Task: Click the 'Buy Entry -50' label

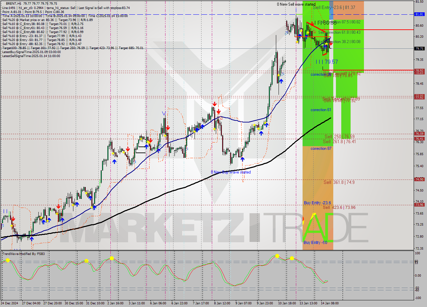Action: pos(315,243)
